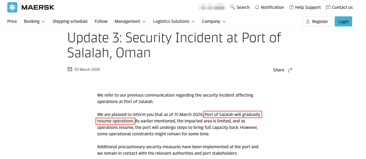This screenshot has height=159, width=366.
Task: Select the Follow menu item
Action: (101, 21)
